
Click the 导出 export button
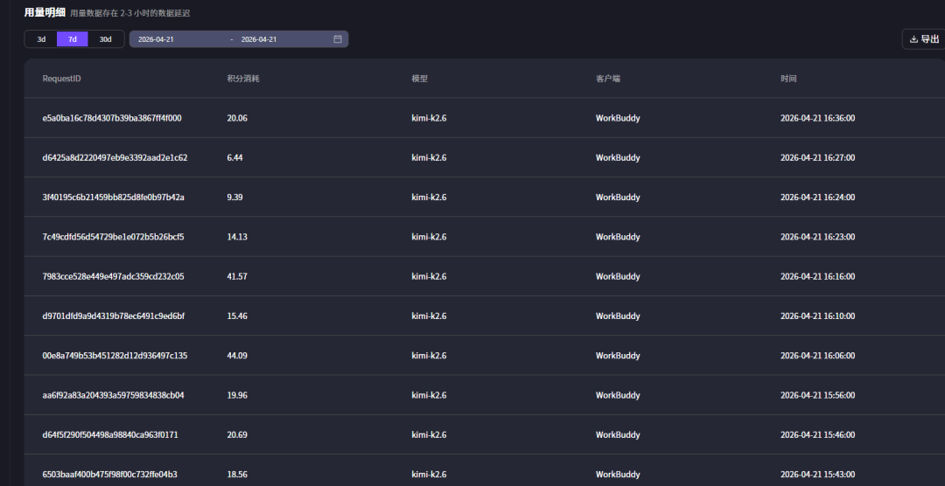(924, 39)
